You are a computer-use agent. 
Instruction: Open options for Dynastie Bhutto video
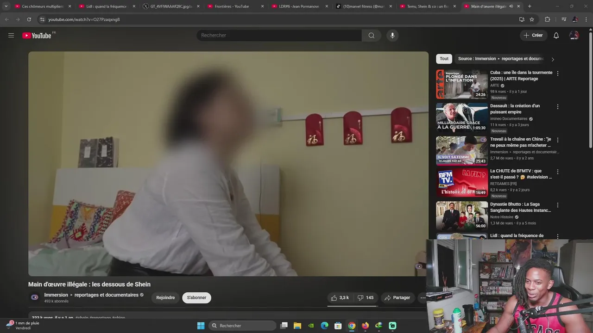click(558, 205)
